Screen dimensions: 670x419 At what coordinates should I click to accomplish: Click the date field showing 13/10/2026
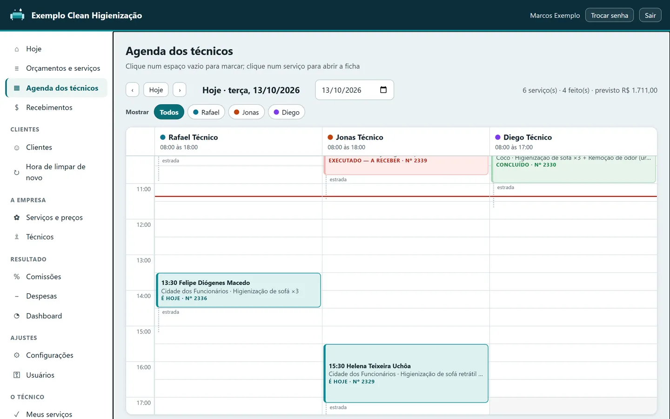(x=355, y=90)
